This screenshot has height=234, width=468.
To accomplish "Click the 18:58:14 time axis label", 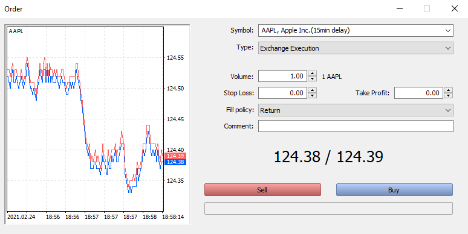I will click(x=173, y=217).
